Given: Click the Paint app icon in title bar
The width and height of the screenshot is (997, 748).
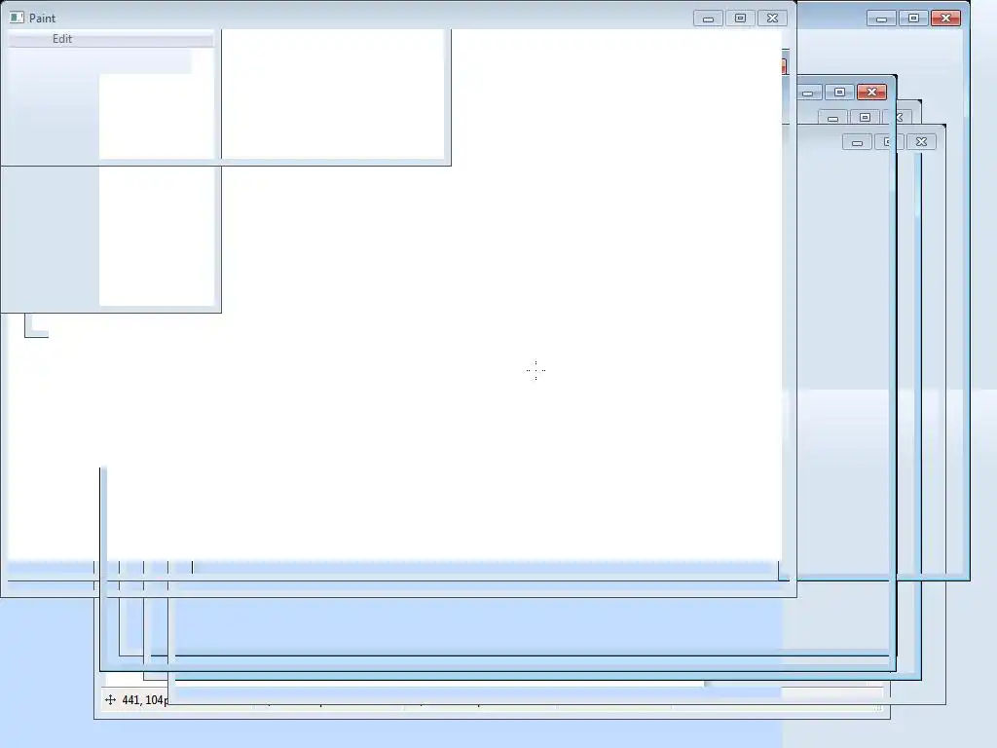Looking at the screenshot, I should point(18,18).
